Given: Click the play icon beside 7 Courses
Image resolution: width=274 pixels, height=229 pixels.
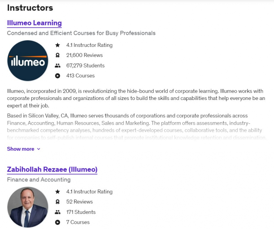Looking at the screenshot, I should point(58,222).
